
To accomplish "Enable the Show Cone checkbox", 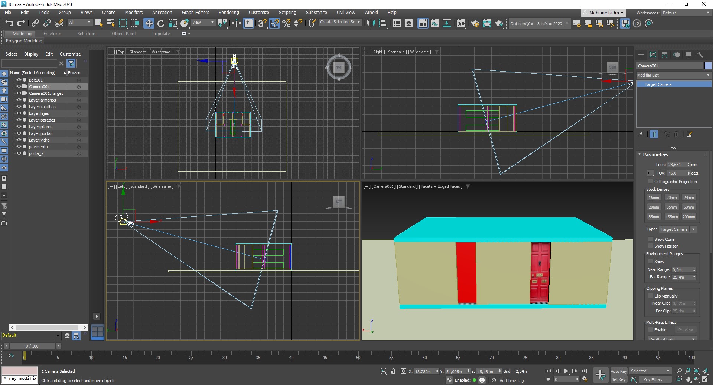I will click(x=650, y=239).
